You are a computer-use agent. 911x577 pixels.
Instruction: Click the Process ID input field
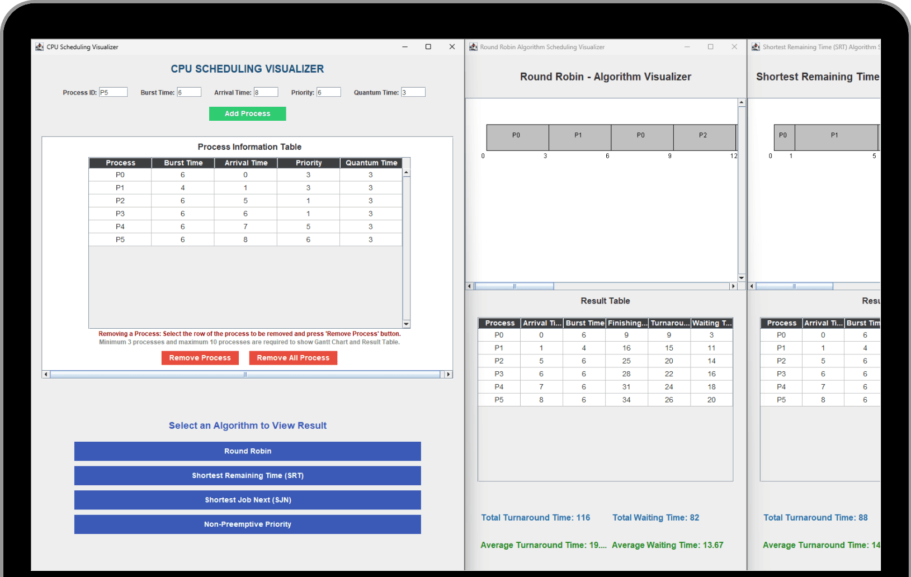(x=113, y=92)
